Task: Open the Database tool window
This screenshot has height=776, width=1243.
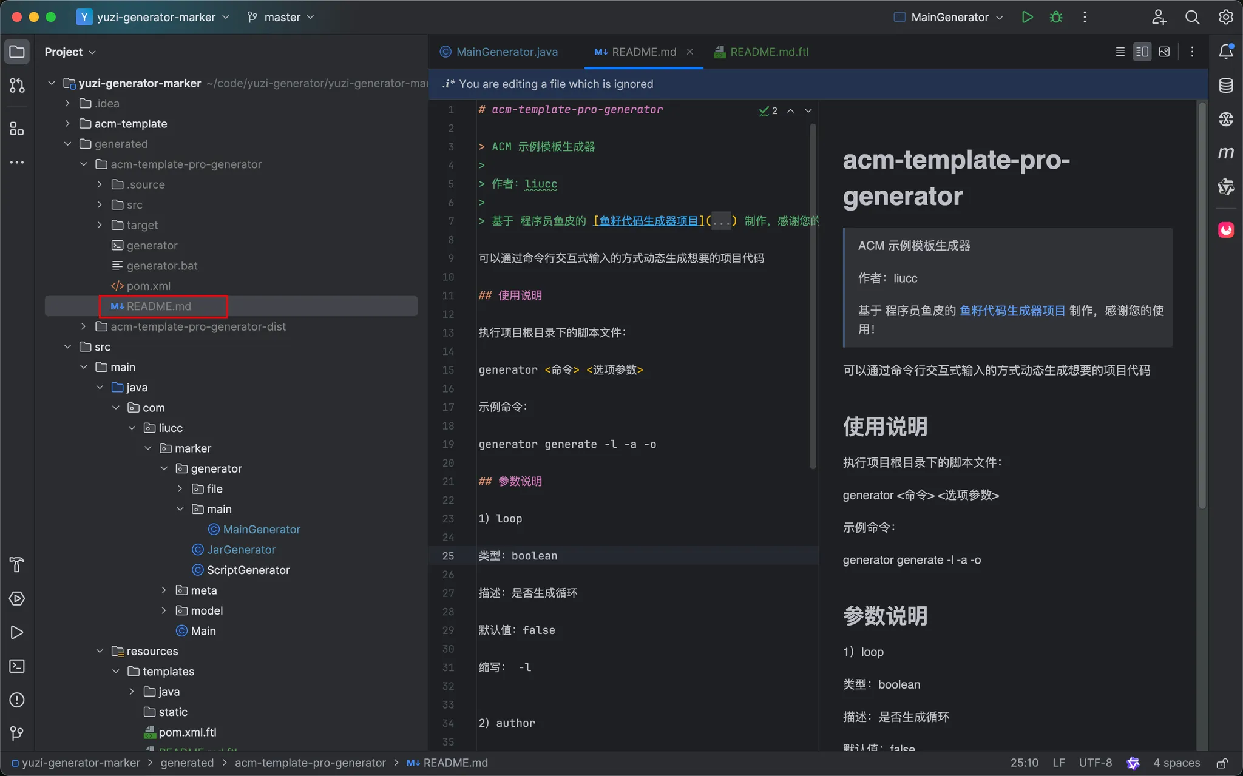Action: click(x=1225, y=86)
